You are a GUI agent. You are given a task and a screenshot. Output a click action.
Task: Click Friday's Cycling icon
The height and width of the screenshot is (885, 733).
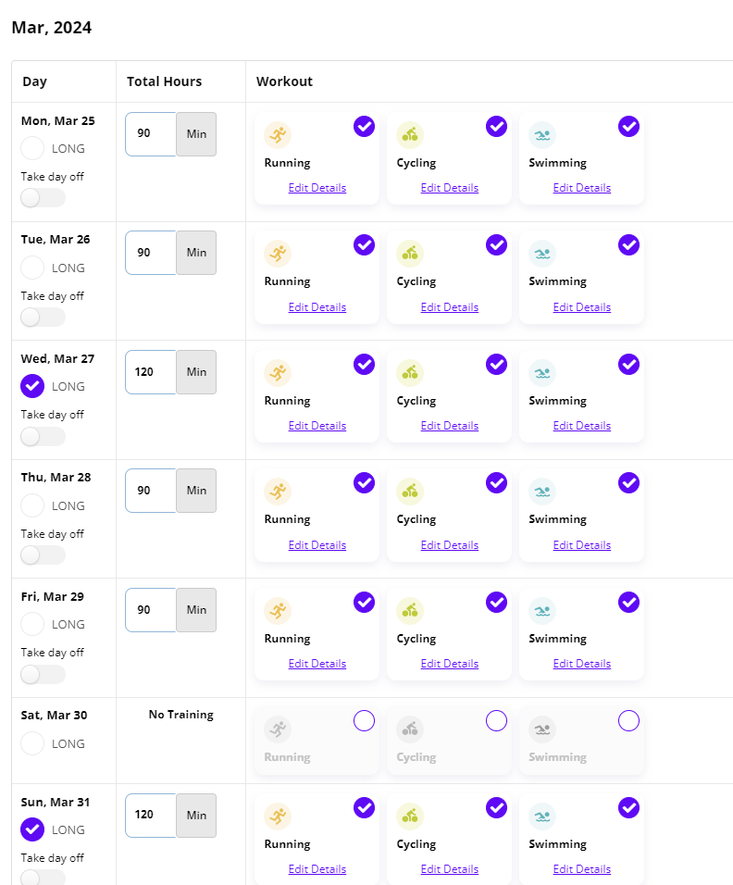410,611
